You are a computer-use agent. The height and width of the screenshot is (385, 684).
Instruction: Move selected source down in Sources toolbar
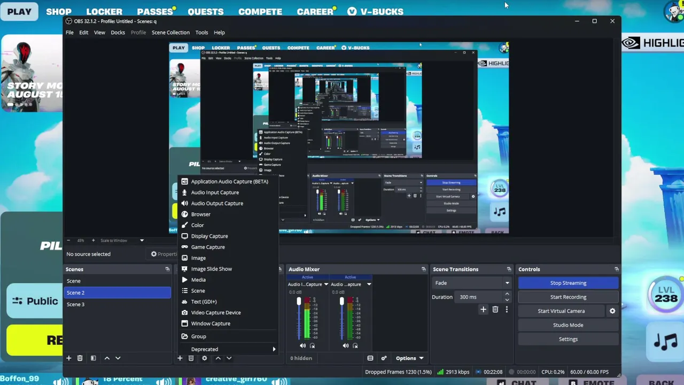[x=229, y=358]
